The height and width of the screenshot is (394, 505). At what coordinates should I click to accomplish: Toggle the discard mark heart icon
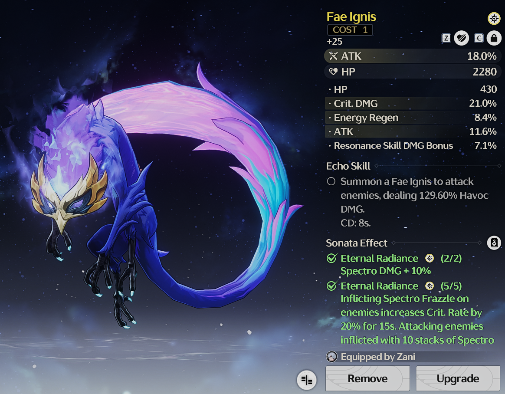tap(461, 38)
